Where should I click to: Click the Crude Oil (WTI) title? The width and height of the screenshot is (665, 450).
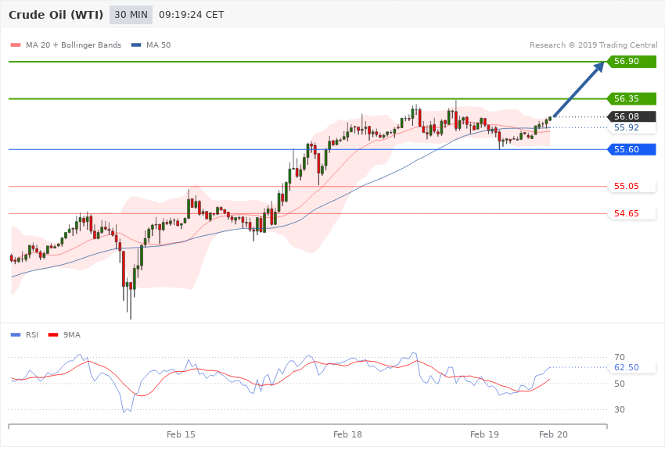56,15
